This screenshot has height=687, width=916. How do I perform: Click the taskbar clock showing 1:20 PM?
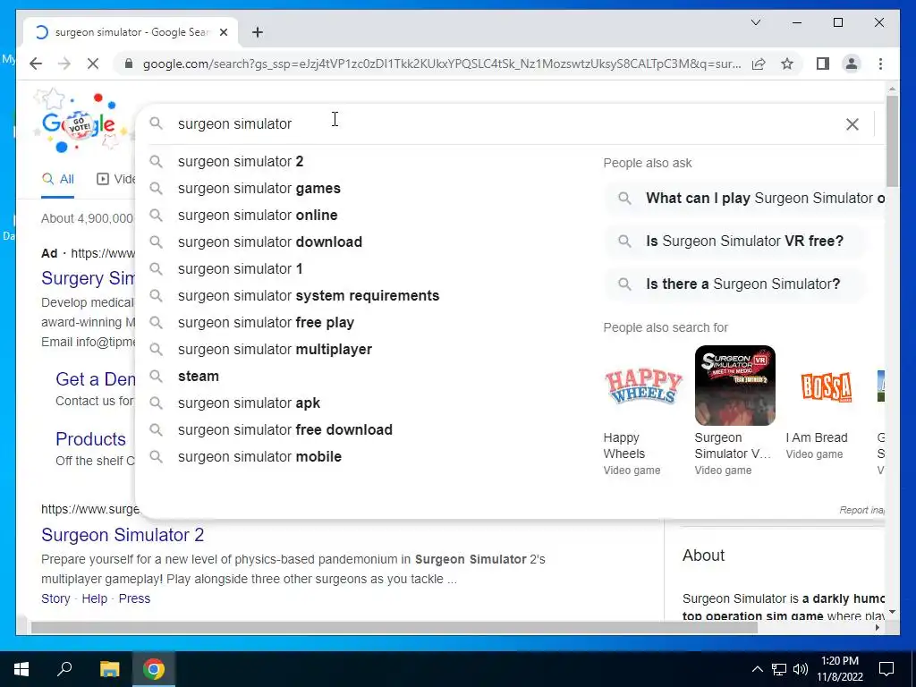pyautogui.click(x=839, y=669)
